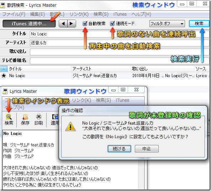Screen dimensions: 211x191
Task: Click the Lyrics Master app icon in search window title
Action: (x=2, y=5)
